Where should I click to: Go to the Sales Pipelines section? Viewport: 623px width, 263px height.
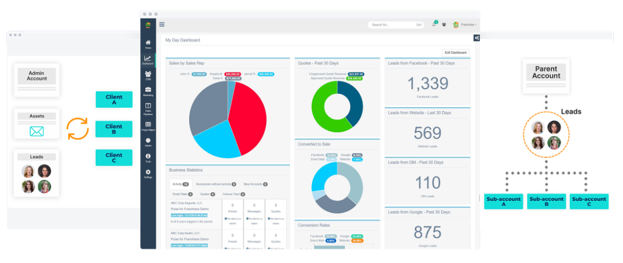[x=148, y=109]
